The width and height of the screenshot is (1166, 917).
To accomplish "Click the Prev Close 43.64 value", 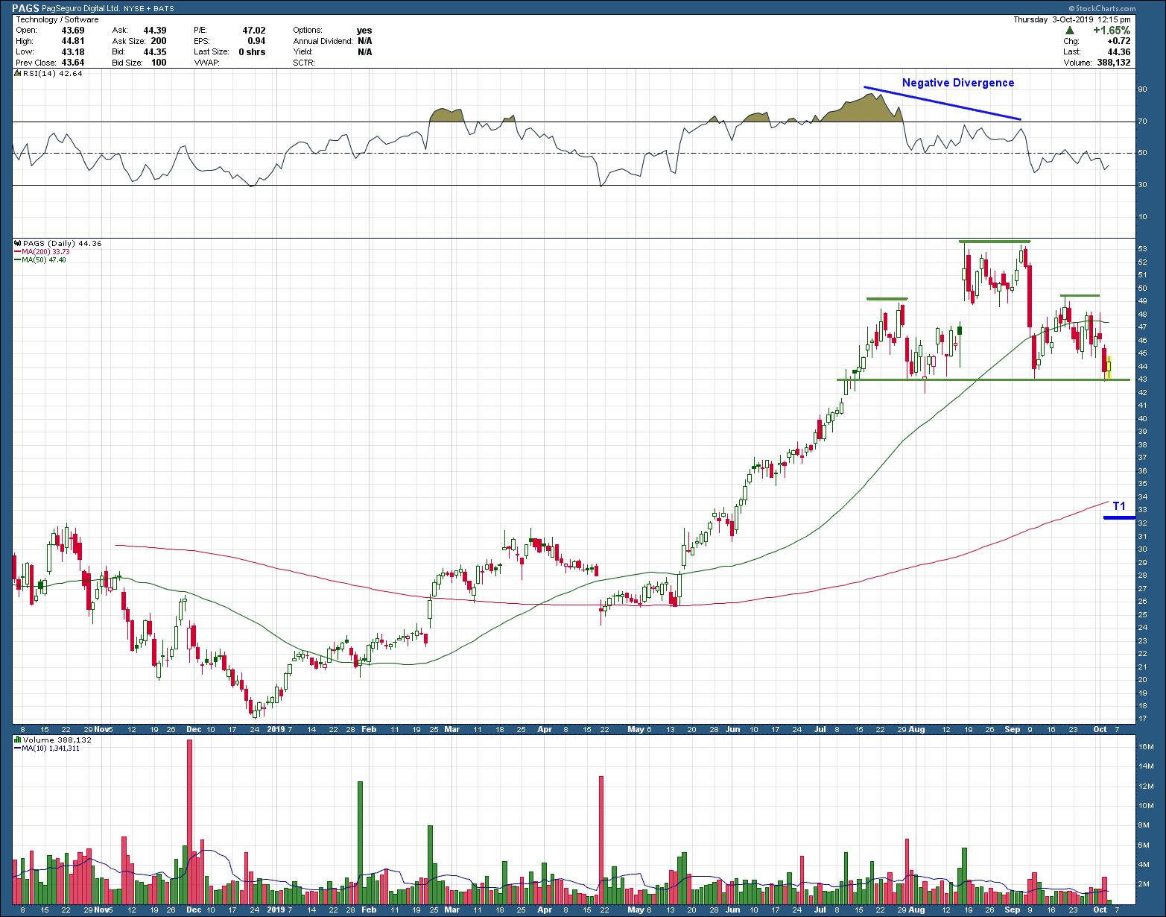I will [73, 63].
